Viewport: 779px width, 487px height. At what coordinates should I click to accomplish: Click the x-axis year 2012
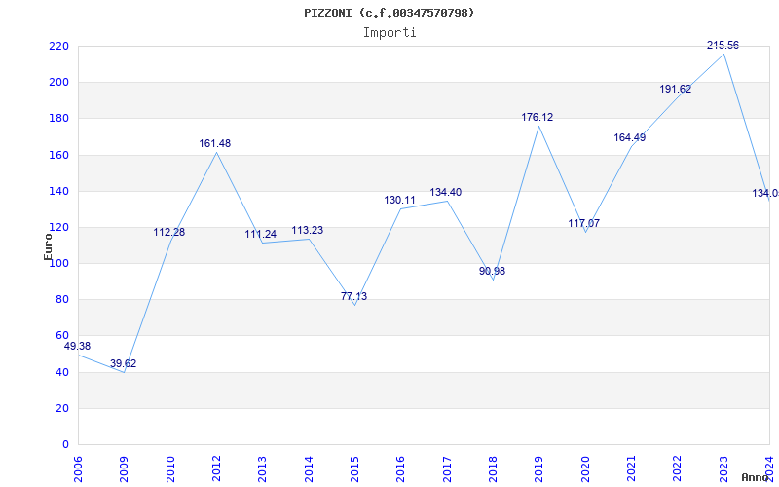pos(216,468)
